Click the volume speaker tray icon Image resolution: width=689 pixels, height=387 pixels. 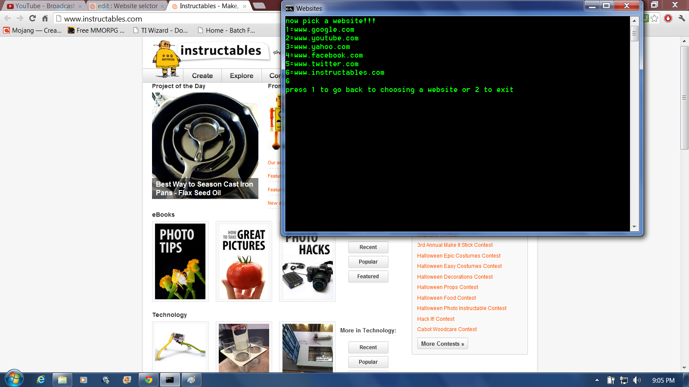[x=637, y=380]
